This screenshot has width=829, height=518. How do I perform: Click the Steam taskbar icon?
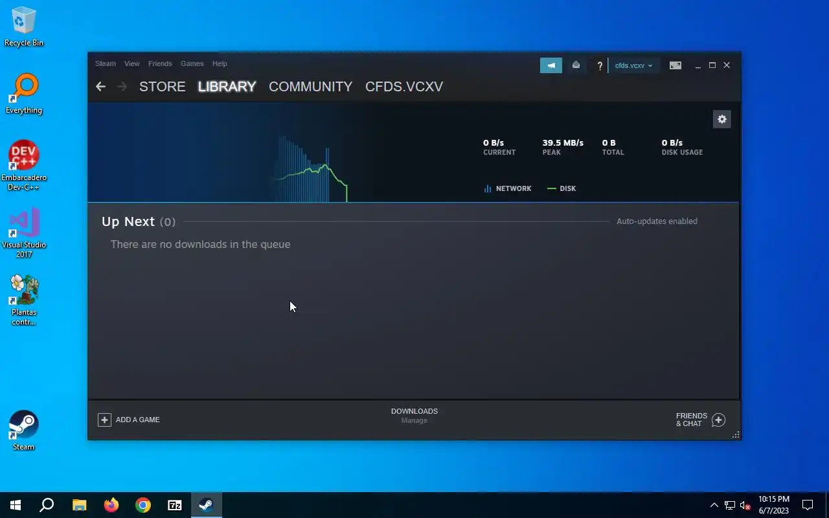(x=207, y=505)
